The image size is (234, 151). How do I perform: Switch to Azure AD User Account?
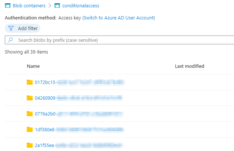(x=118, y=18)
